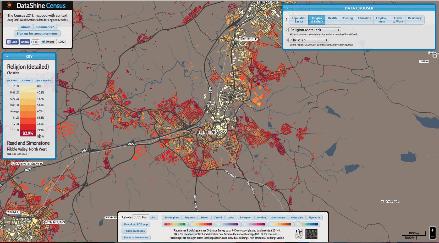Download the PDF map
Screen dimensions: 439x243
(135, 224)
